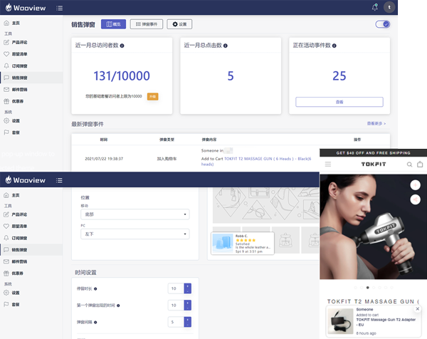427x339 pixels.
Task: Show info tooltip for 停留时长
Action: [95, 289]
